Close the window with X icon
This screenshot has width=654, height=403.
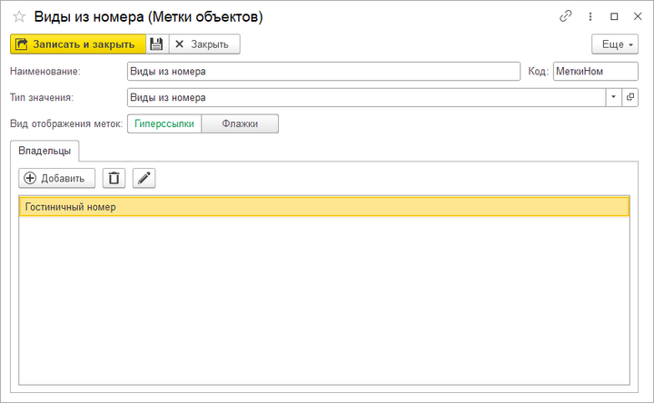(637, 16)
